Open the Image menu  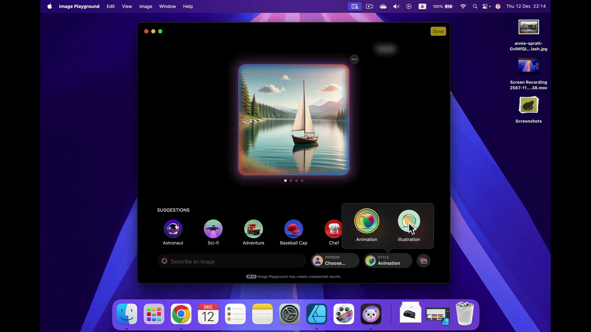pos(146,6)
